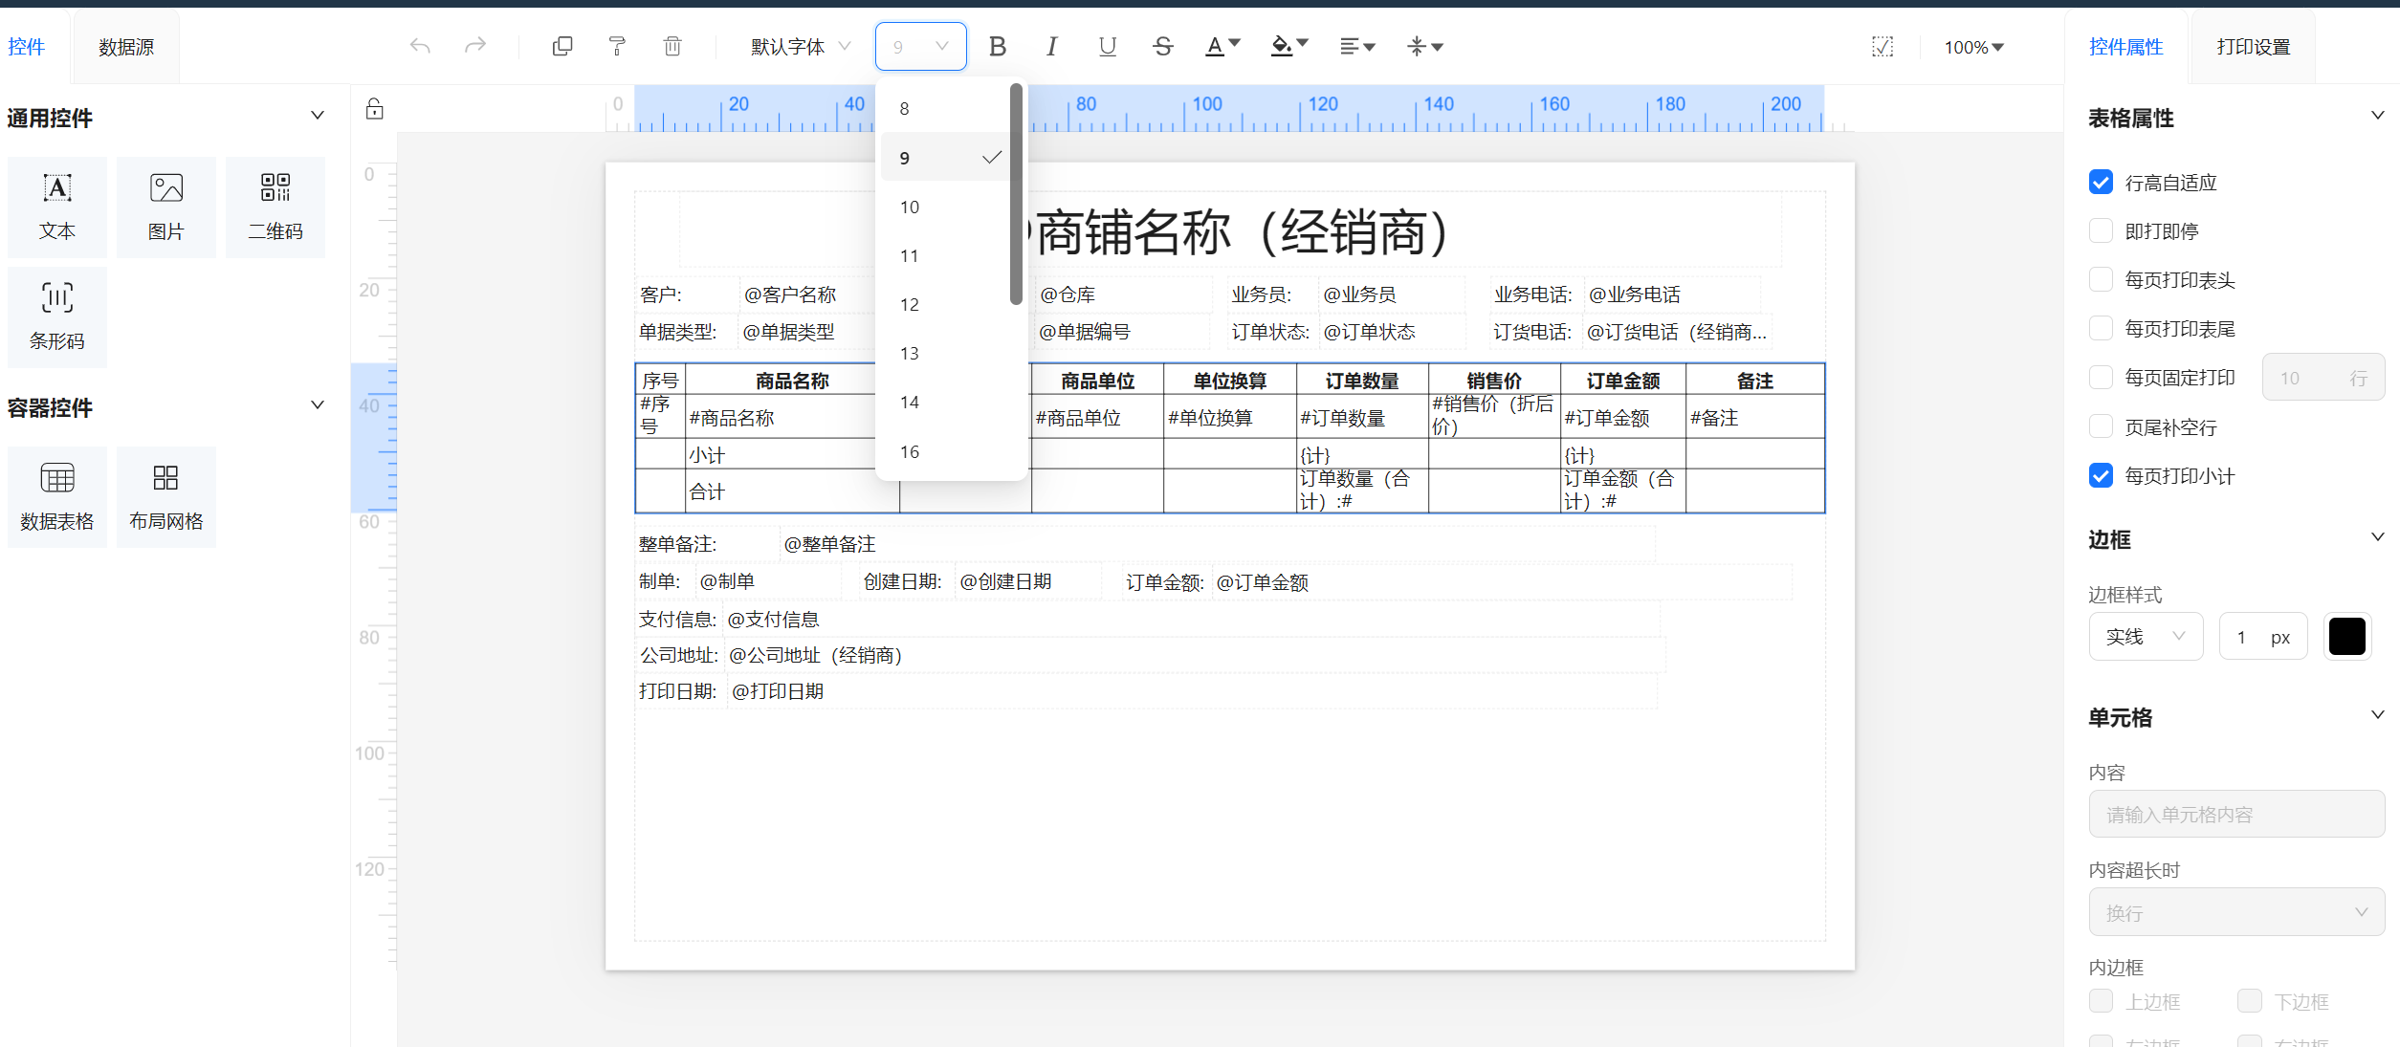
Task: Choose font size 12 from list
Action: pos(910,305)
